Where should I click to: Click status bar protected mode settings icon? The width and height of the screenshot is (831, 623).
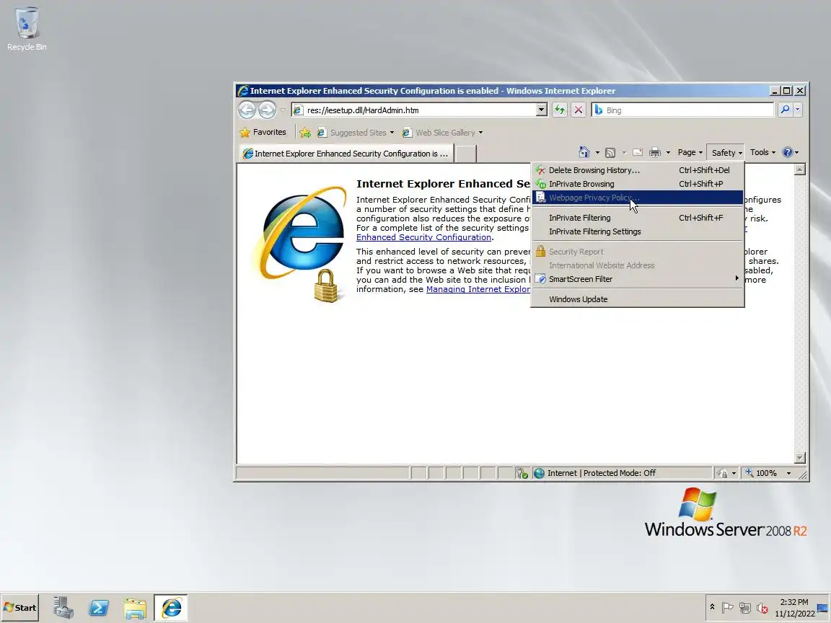(726, 473)
